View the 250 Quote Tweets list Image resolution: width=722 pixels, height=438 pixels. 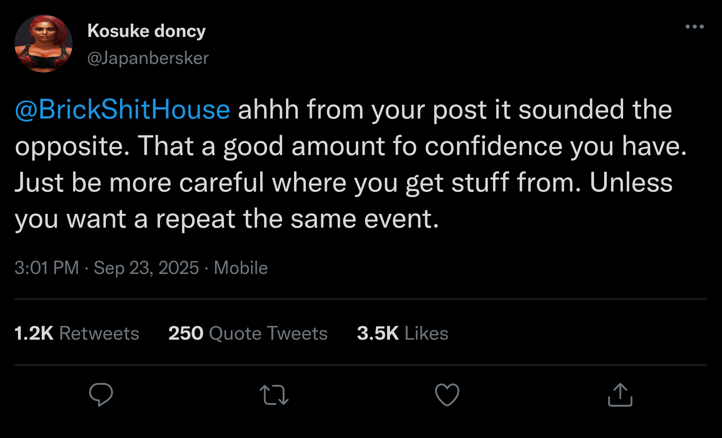point(248,333)
